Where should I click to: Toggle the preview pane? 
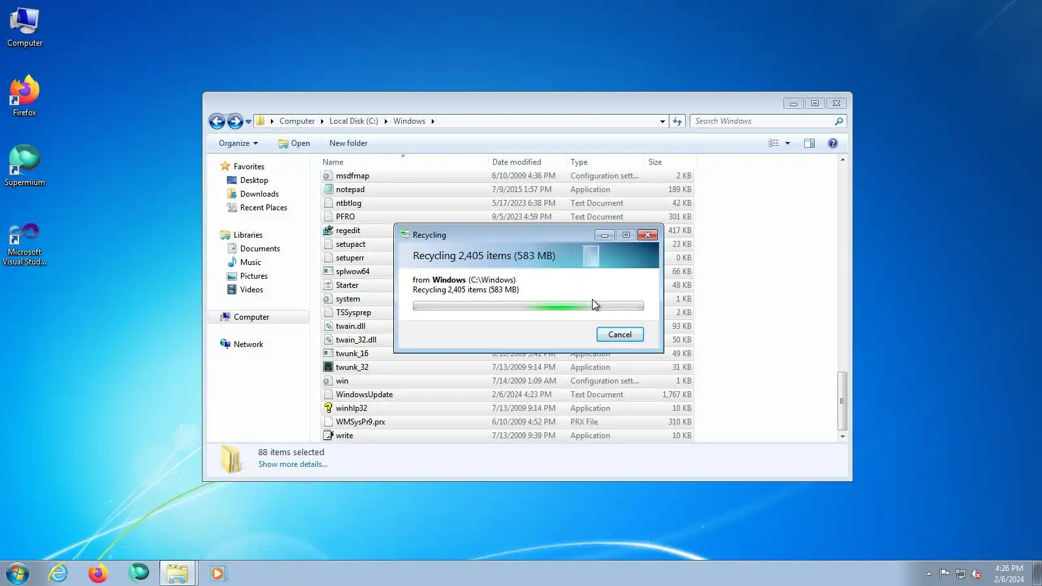tap(810, 143)
